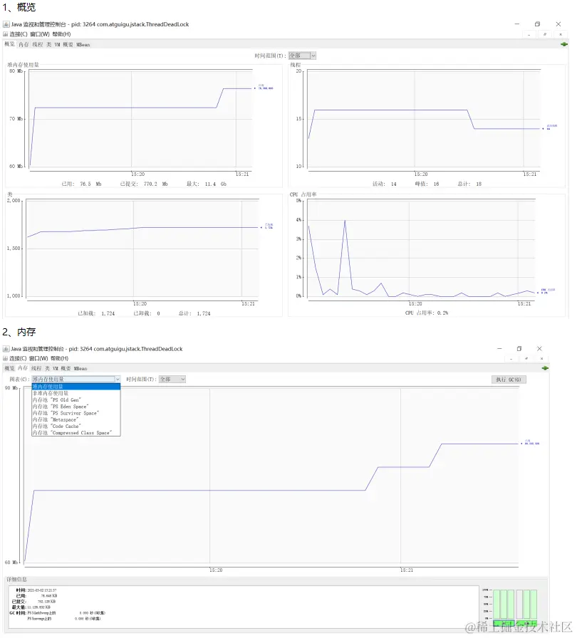
Task: Click the 已用: 76.5 Mb text
Action: pos(81,184)
